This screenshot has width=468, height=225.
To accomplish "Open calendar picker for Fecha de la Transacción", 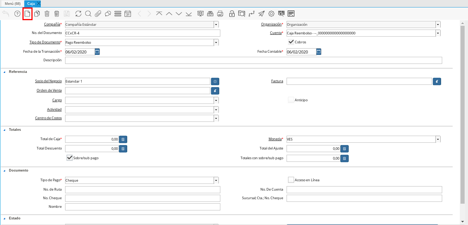I will pyautogui.click(x=97, y=52).
